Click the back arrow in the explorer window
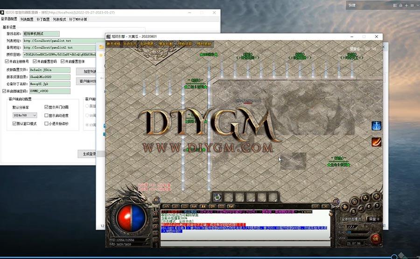 click(102, 78)
